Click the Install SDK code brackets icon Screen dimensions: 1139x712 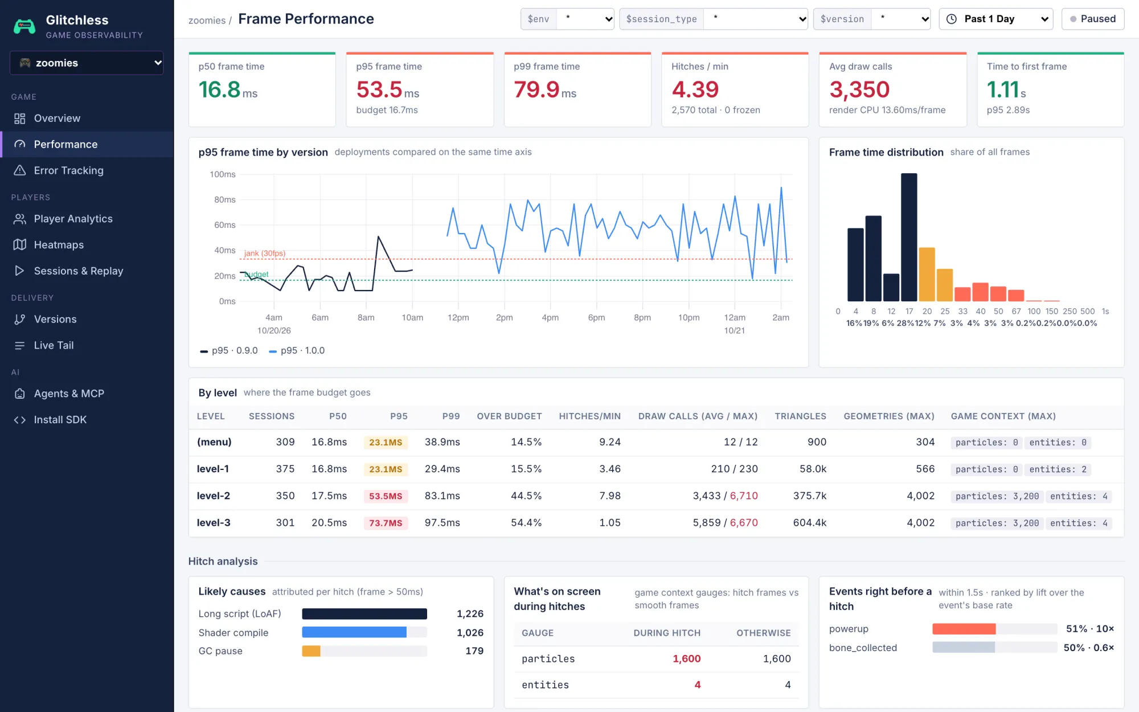tap(20, 420)
